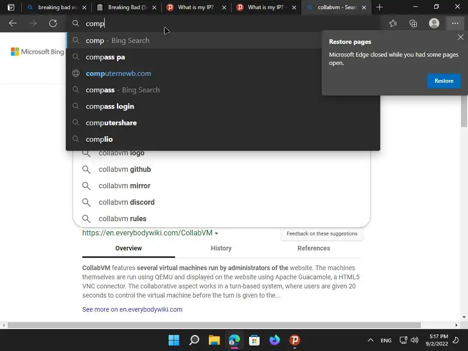Click 'See more on en.everybodywiki.com' link

132,309
